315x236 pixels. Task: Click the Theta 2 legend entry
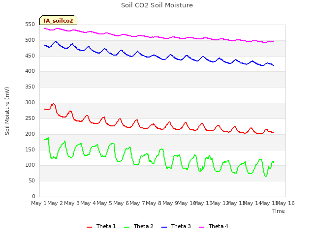139,226
